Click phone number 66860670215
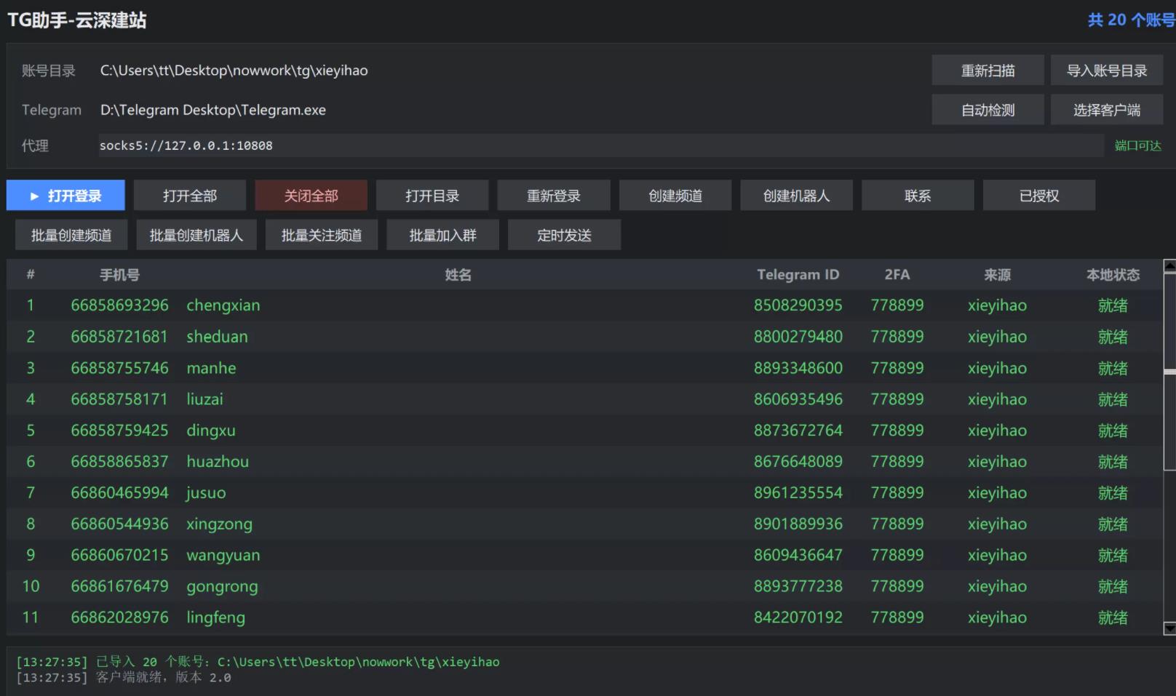 pos(119,556)
